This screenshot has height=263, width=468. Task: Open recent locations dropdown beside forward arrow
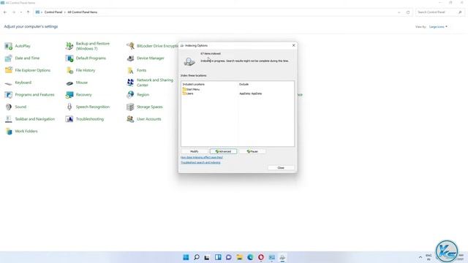tap(21, 12)
